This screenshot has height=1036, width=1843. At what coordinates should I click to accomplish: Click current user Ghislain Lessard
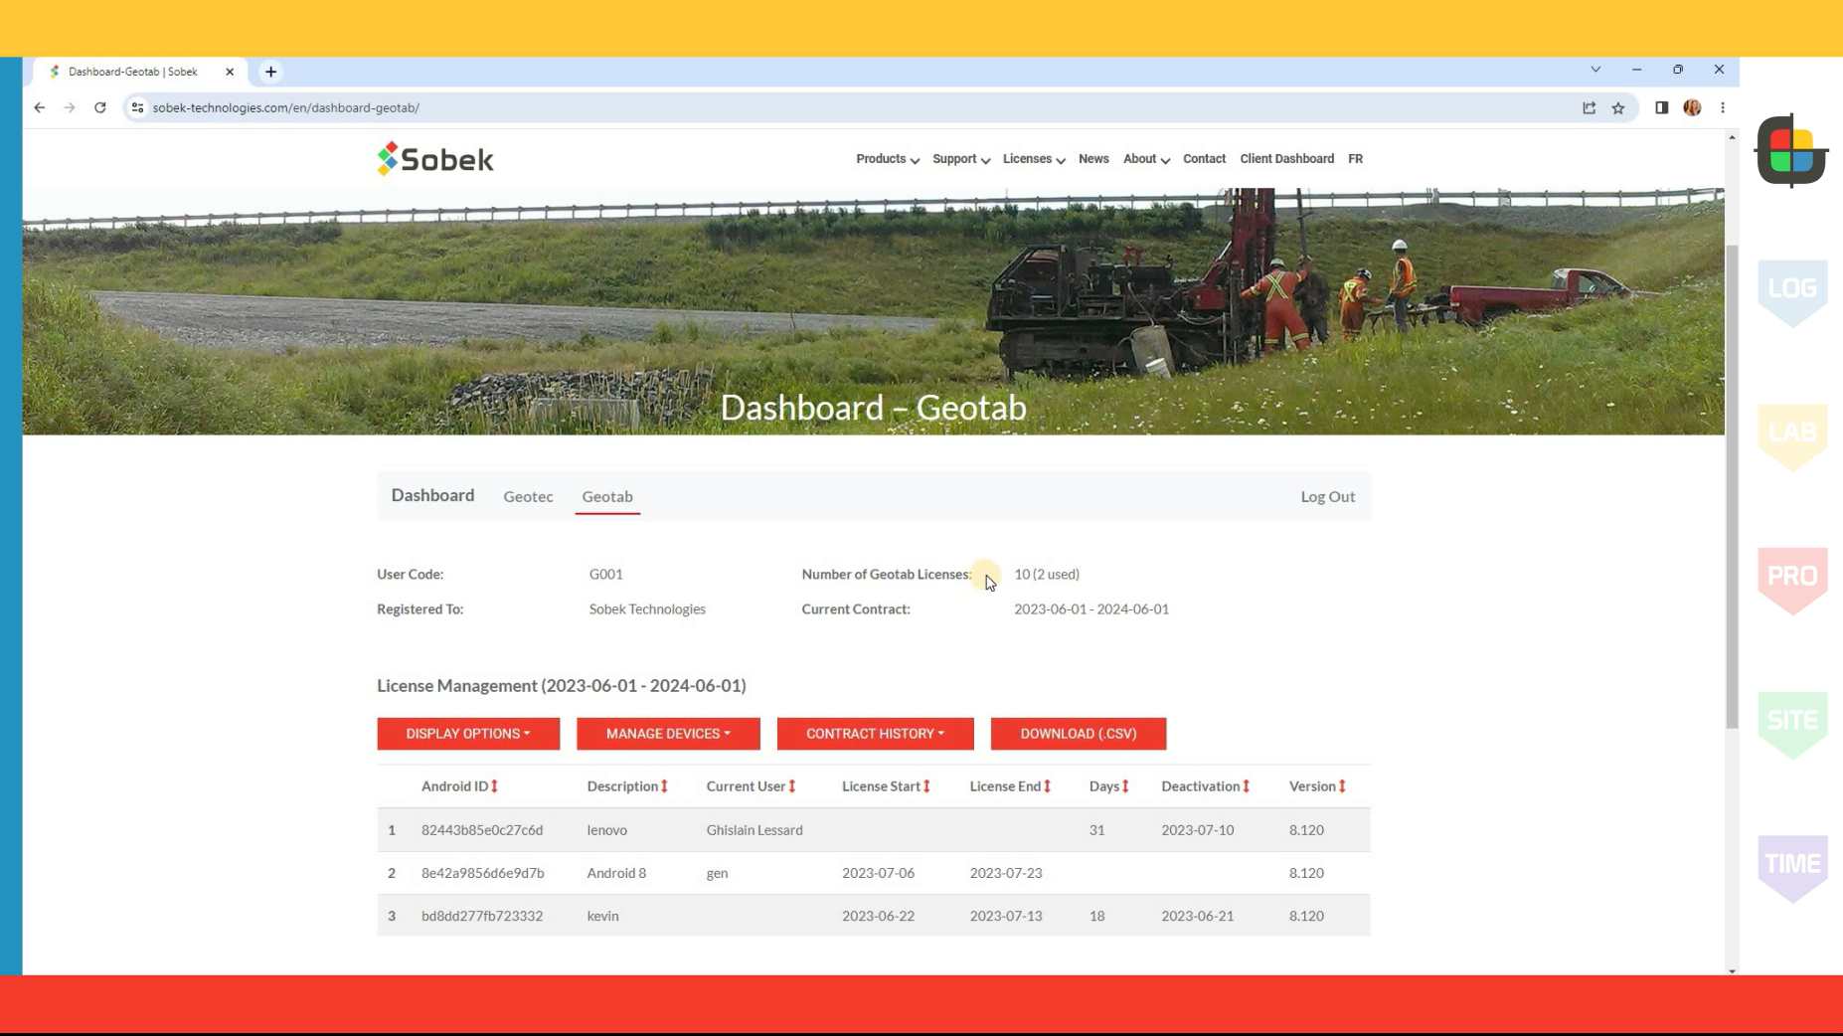[x=754, y=830]
